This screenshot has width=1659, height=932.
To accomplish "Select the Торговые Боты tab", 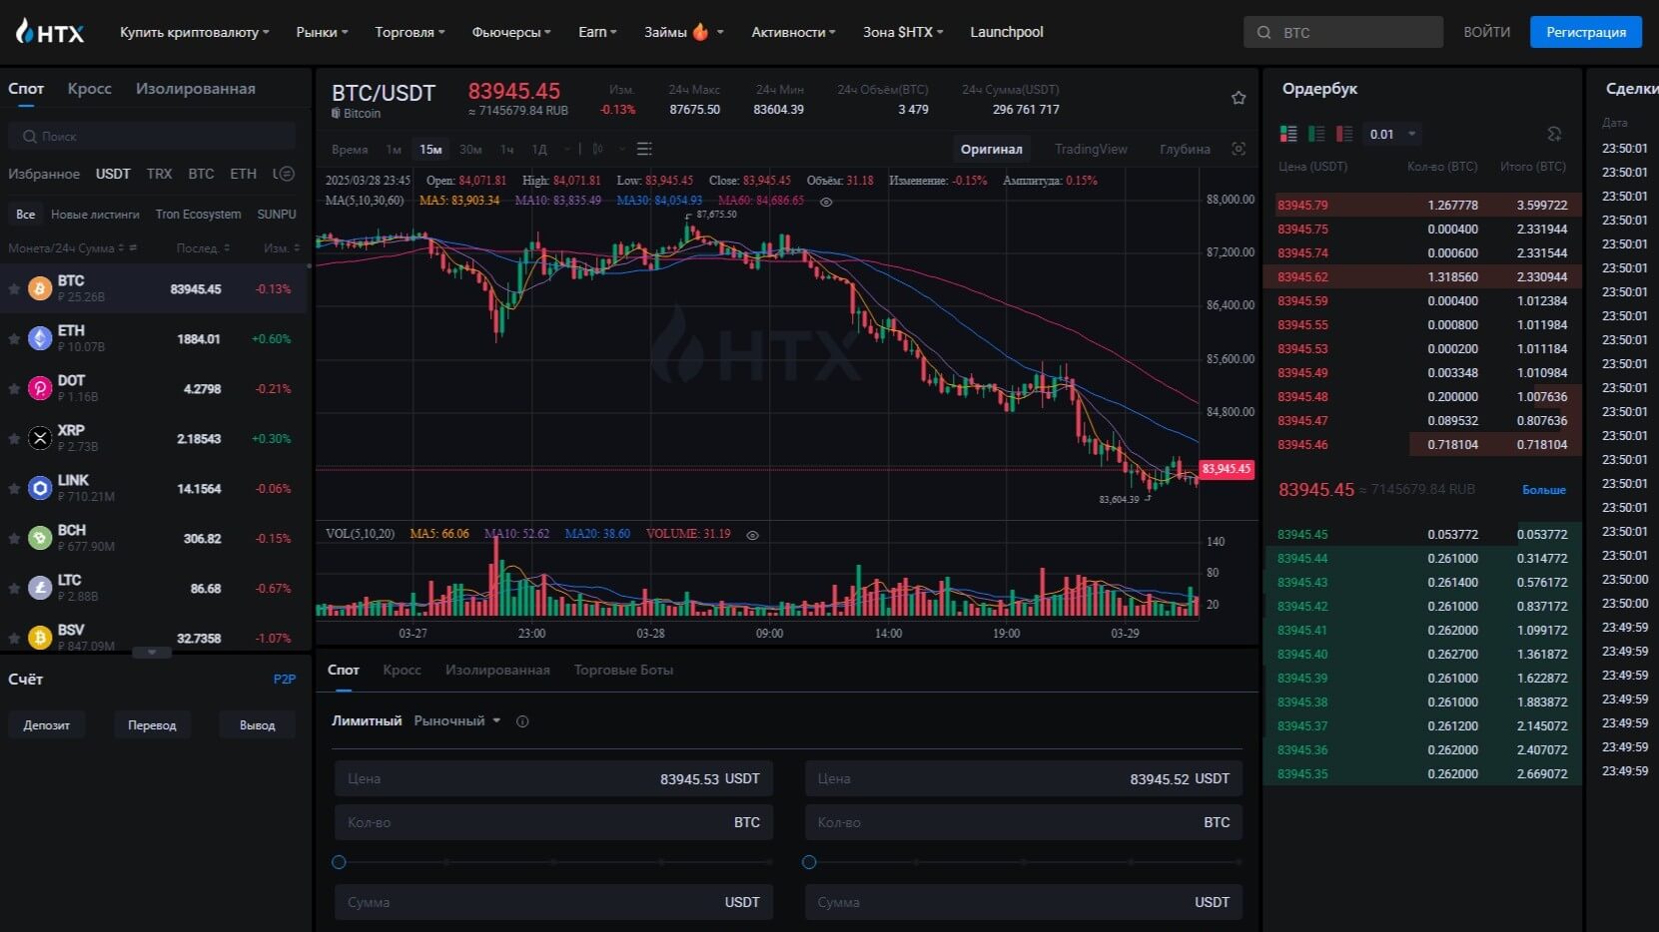I will tap(623, 670).
